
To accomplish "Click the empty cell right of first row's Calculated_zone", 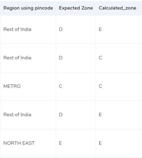I will click(141, 29).
